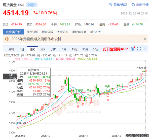The image size is (151, 137).
Task: Click the MA10: 4383.31 legend
Action: click(x=44, y=59)
